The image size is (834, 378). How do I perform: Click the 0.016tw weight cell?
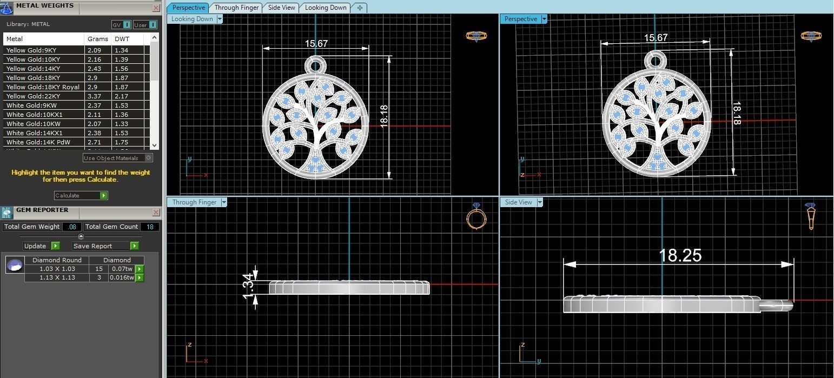(x=121, y=277)
